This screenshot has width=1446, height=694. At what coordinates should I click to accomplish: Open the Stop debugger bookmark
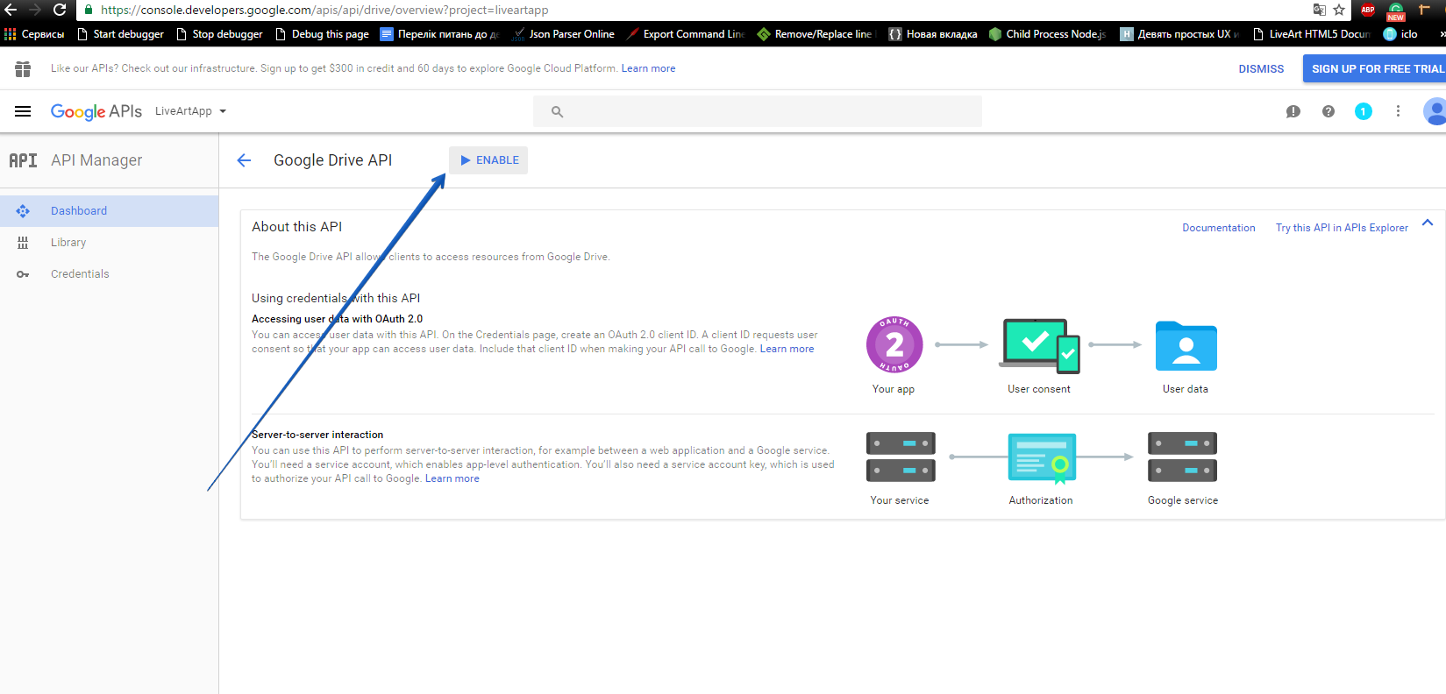click(x=219, y=34)
